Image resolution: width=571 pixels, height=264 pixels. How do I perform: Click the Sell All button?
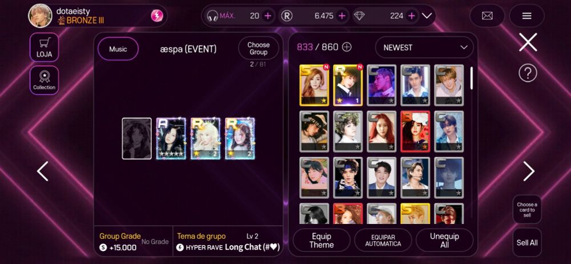point(527,242)
